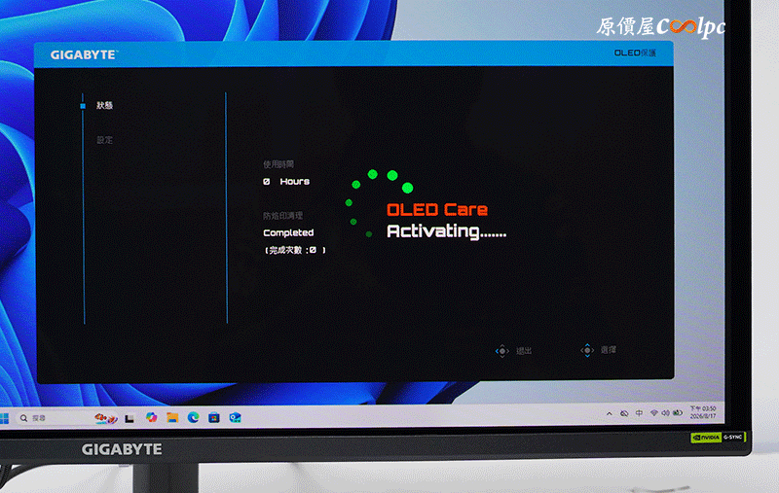Open the clock showing 下午 03:50

(x=702, y=412)
